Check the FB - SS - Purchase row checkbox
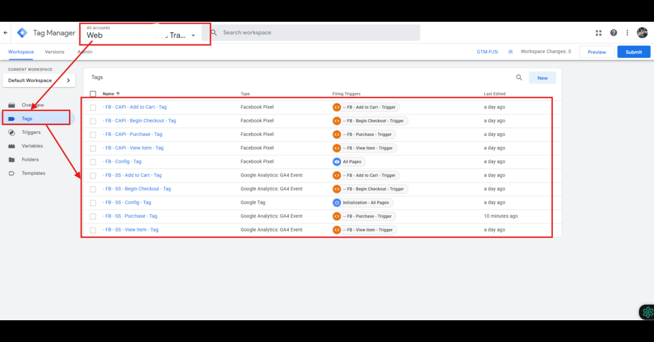 [x=93, y=216]
